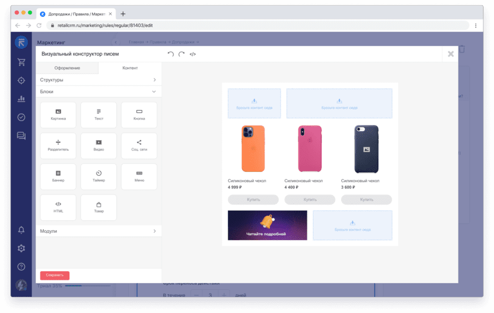Click the price 4 400 ₽

(x=291, y=187)
